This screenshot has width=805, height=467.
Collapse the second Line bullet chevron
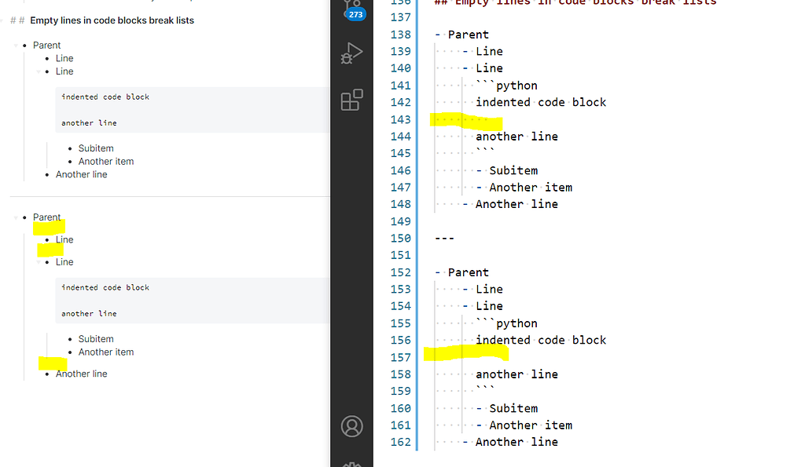pos(37,71)
